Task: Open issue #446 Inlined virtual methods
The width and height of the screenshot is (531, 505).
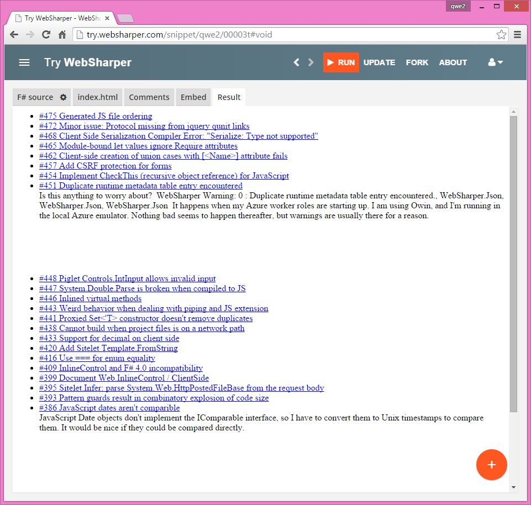Action: [x=91, y=298]
